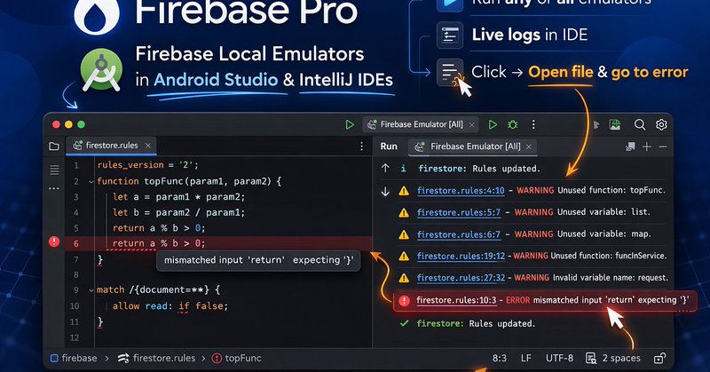Viewport: 710px width, 372px height.
Task: Close the Firebase Emulator [All] run tab
Action: click(x=528, y=146)
